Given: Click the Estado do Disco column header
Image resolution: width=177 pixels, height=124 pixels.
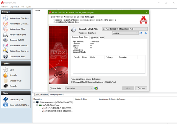Looking at the screenshot, I should (x=86, y=99).
